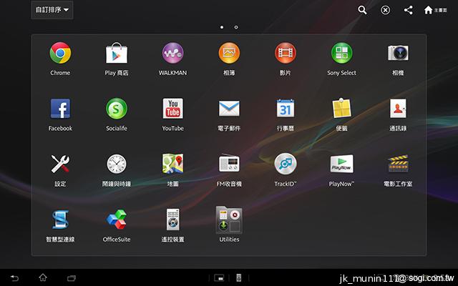Open the small apps screen icon in bottom bar

(219, 278)
